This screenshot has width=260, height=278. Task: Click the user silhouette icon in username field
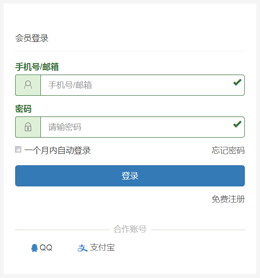(x=28, y=85)
